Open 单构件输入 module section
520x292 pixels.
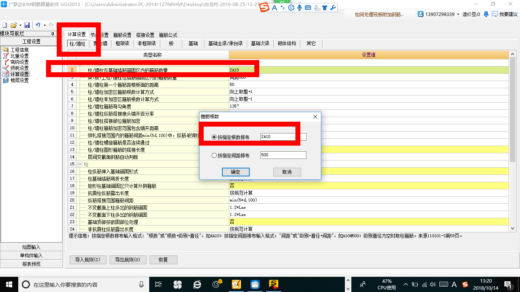pos(31,255)
